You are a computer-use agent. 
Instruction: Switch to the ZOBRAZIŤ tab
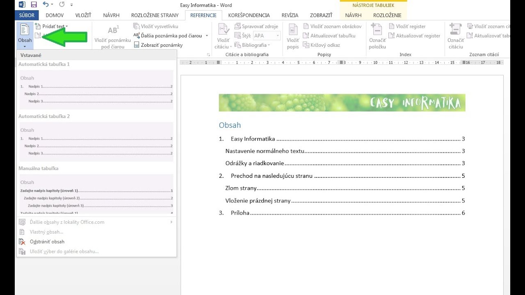(322, 15)
